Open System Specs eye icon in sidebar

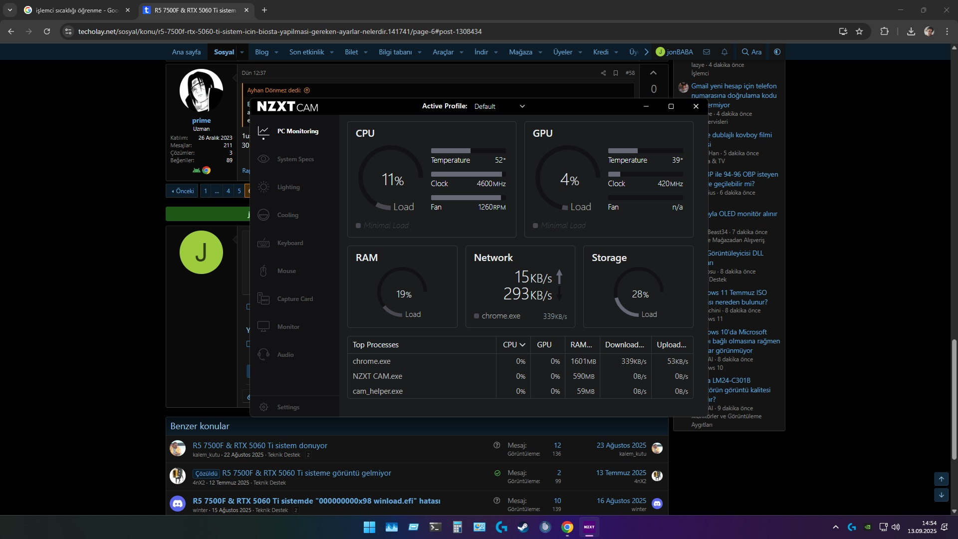click(x=263, y=159)
